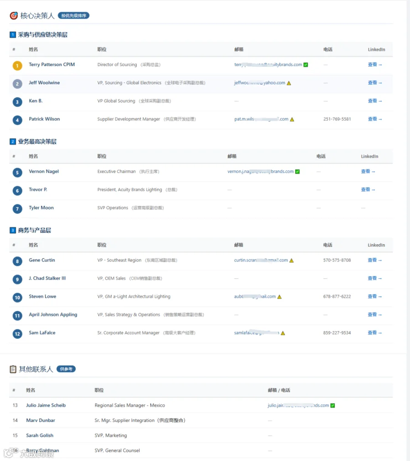Image resolution: width=410 pixels, height=461 pixels.
Task: Click Julio Jaime Scheib's email address
Action: click(298, 405)
